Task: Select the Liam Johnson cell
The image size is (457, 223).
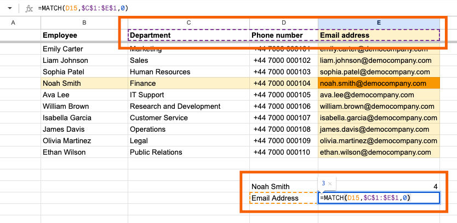Action: coord(84,60)
